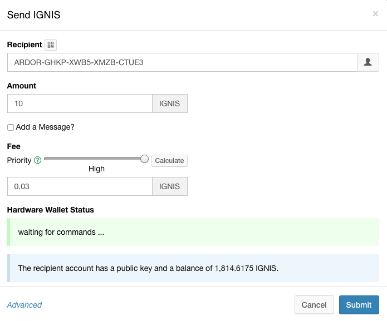This screenshot has height=321, width=387.
Task: Click the Hardware Wallet Status heading
Action: (50, 210)
